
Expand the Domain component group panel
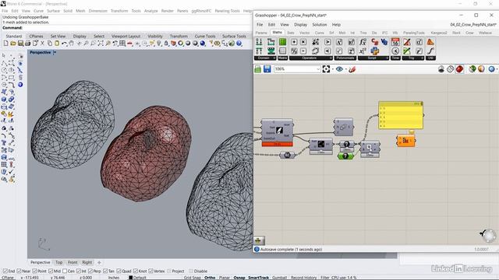point(265,58)
